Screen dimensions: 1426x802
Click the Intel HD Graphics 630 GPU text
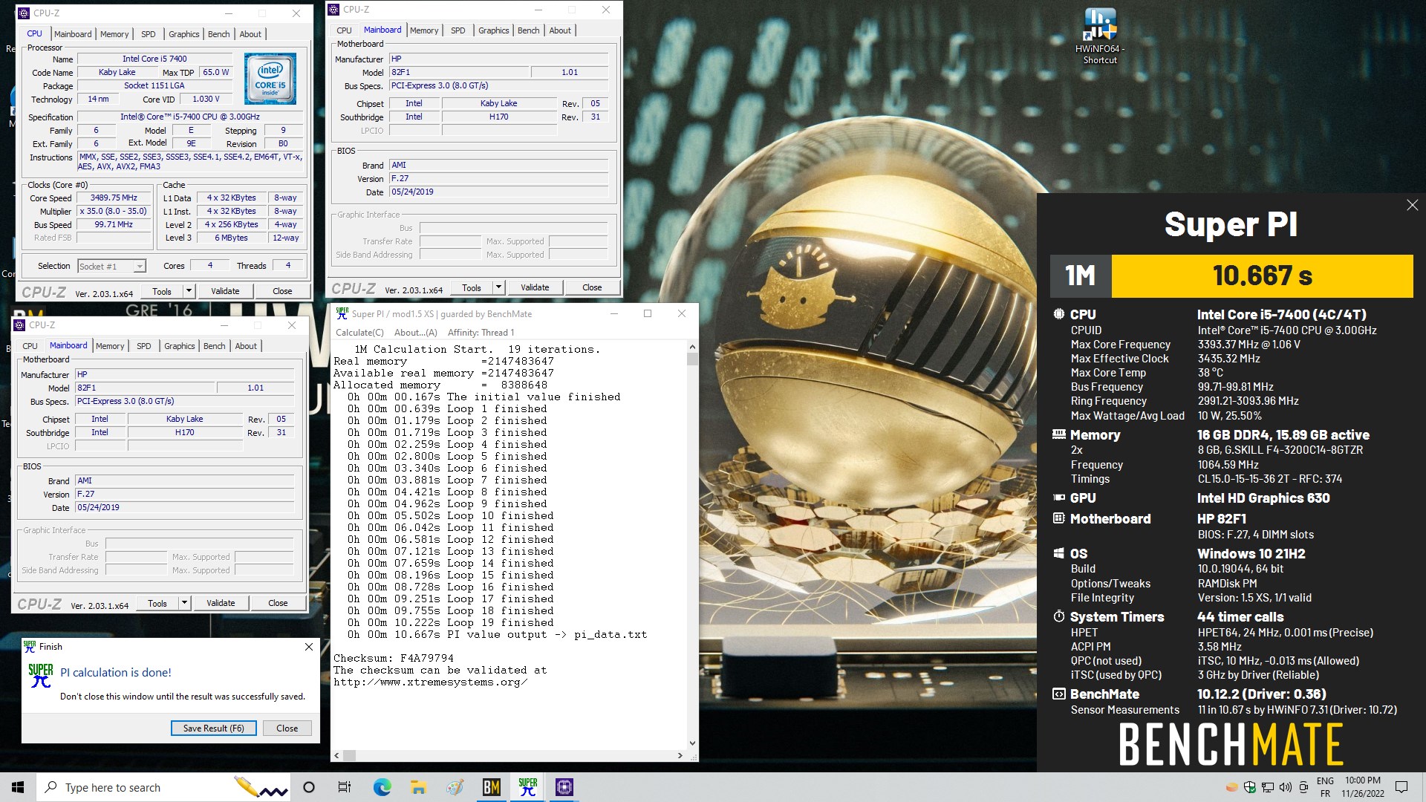pyautogui.click(x=1263, y=498)
